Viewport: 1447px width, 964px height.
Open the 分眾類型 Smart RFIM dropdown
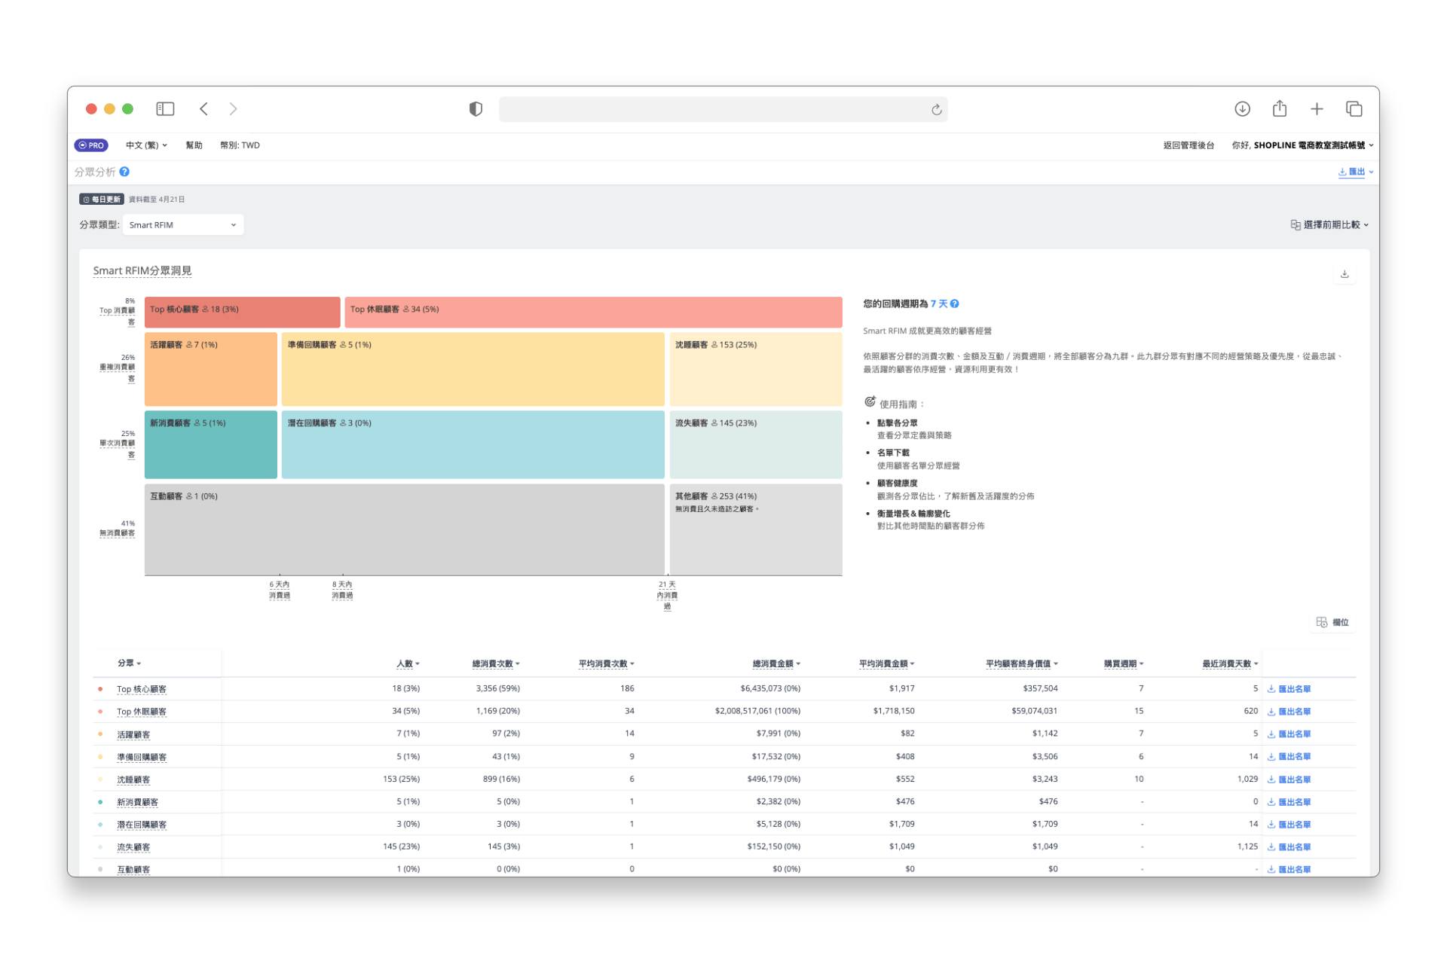coord(182,225)
